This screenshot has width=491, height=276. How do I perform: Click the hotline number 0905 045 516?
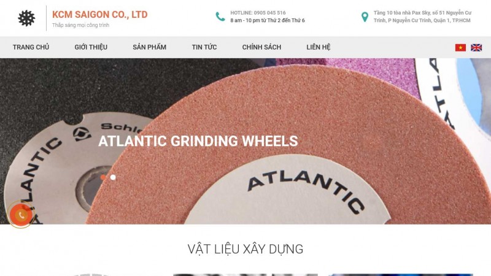pyautogui.click(x=269, y=13)
